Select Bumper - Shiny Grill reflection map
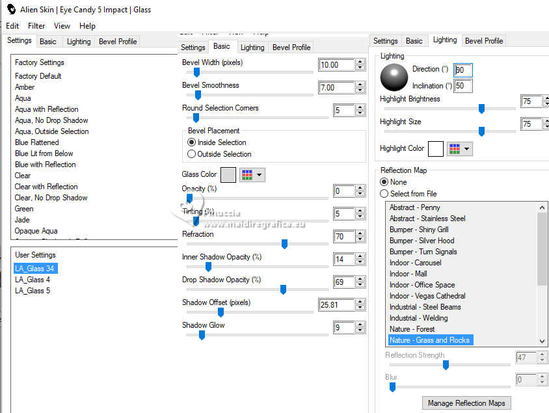The width and height of the screenshot is (549, 413). tap(419, 230)
